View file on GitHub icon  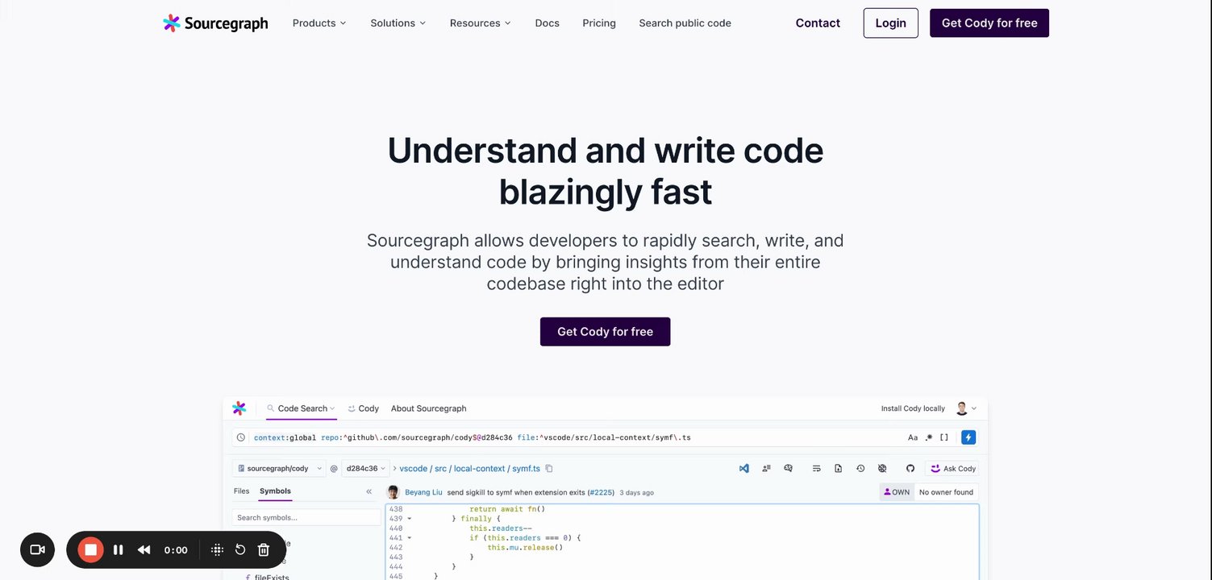[910, 468]
